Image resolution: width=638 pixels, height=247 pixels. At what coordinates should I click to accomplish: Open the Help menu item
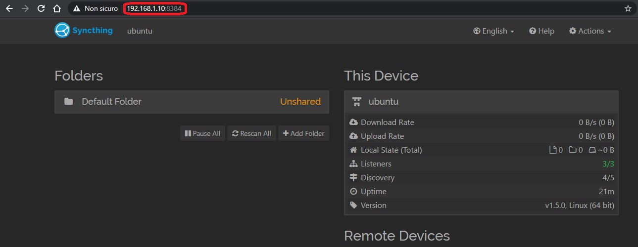point(541,31)
